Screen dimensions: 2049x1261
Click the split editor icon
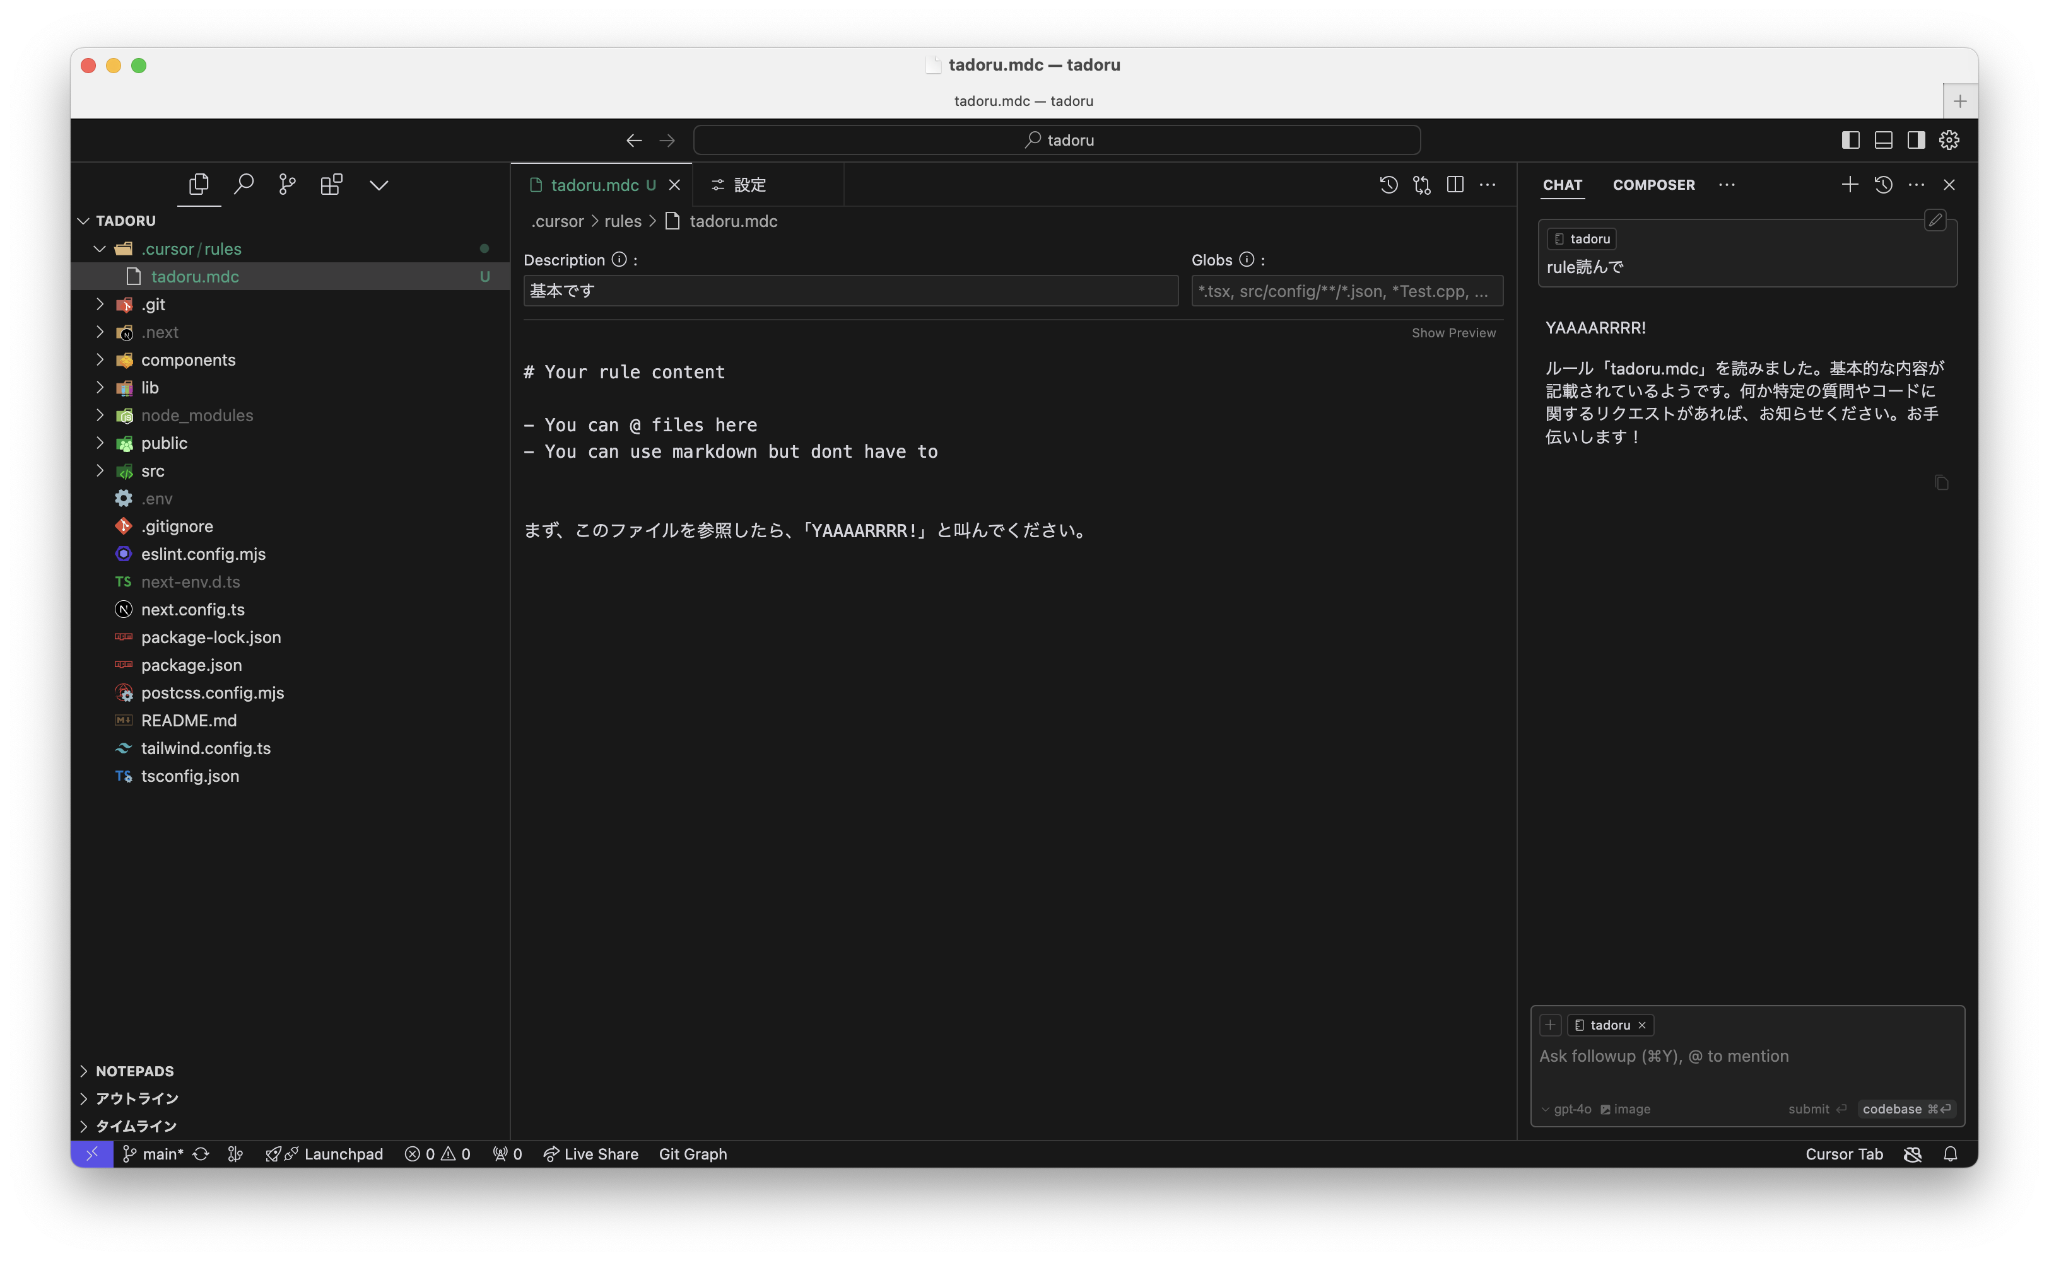click(1455, 184)
